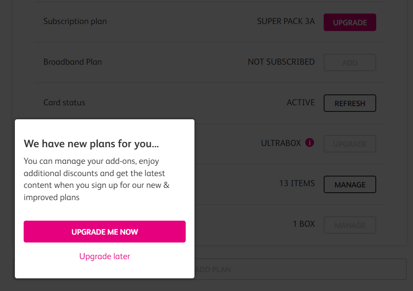Click the 13 ITEMS count
The height and width of the screenshot is (291, 413).
(297, 184)
